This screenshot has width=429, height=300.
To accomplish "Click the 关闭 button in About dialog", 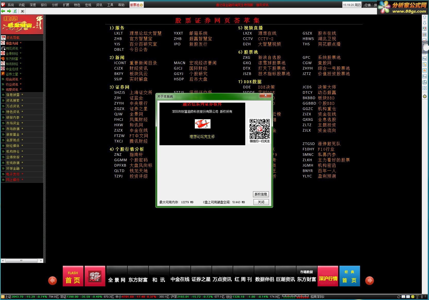I will tap(261, 202).
